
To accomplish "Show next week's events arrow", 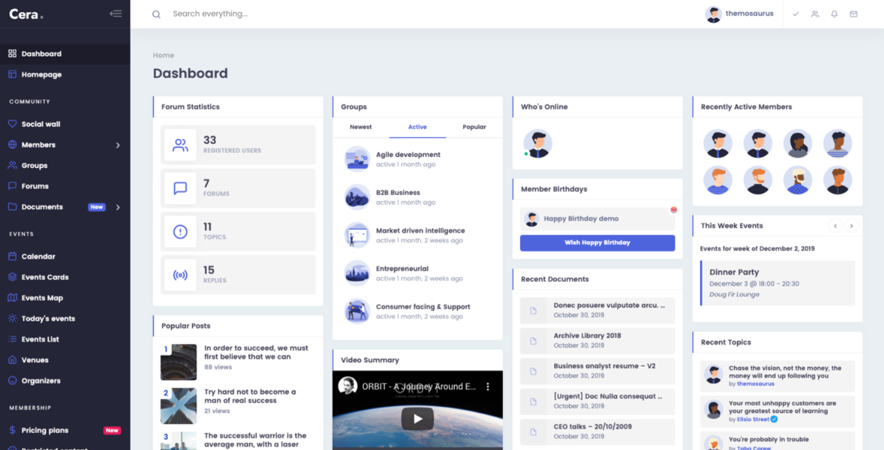I will (851, 226).
